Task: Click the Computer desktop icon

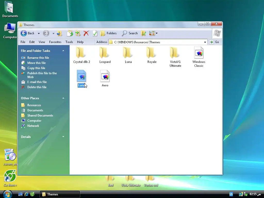Action: click(10, 31)
